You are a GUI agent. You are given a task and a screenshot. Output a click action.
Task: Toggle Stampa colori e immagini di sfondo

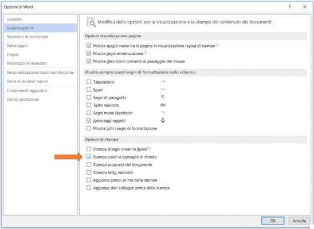pyautogui.click(x=89, y=157)
